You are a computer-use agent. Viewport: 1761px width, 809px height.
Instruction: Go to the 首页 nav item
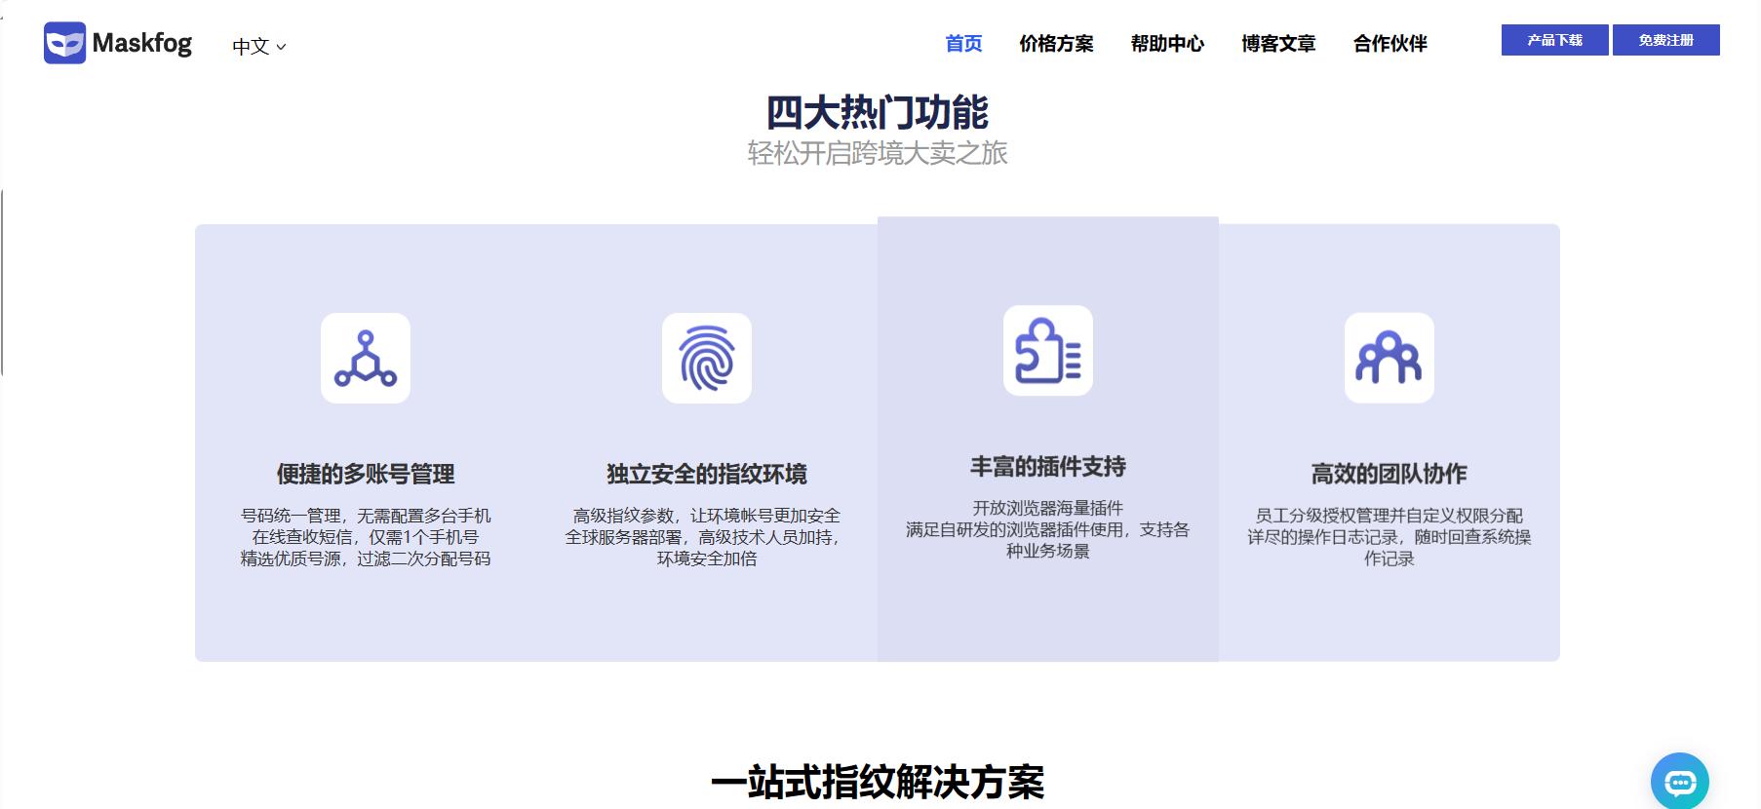[963, 43]
